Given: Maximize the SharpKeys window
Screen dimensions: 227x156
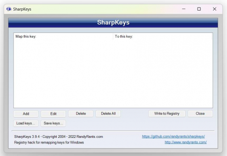Looking at the screenshot, I should click(x=199, y=9).
